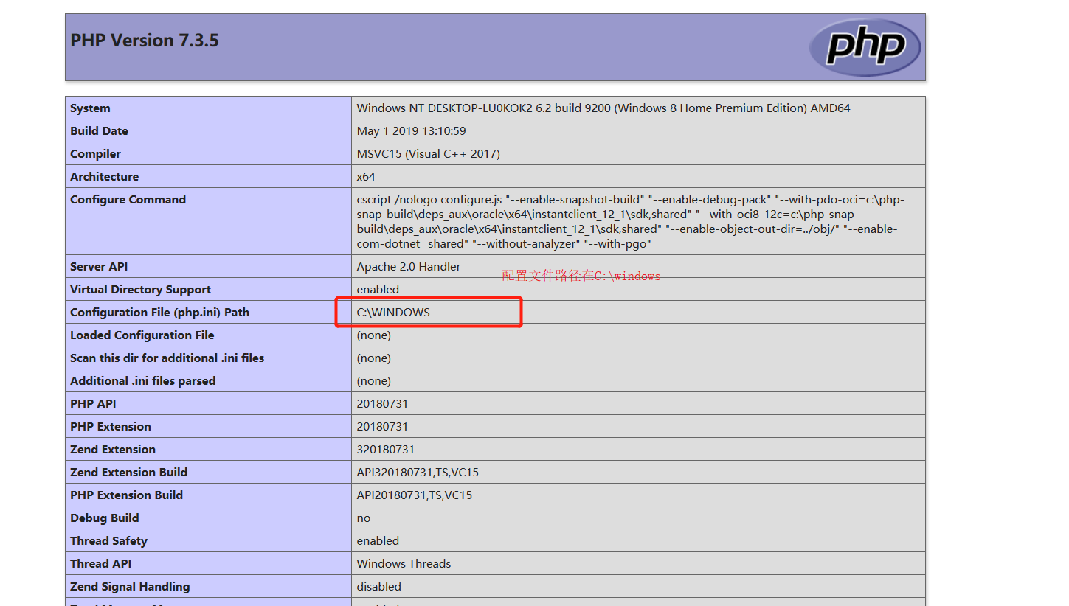1069x606 pixels.
Task: Select the x64 architecture value
Action: click(366, 177)
